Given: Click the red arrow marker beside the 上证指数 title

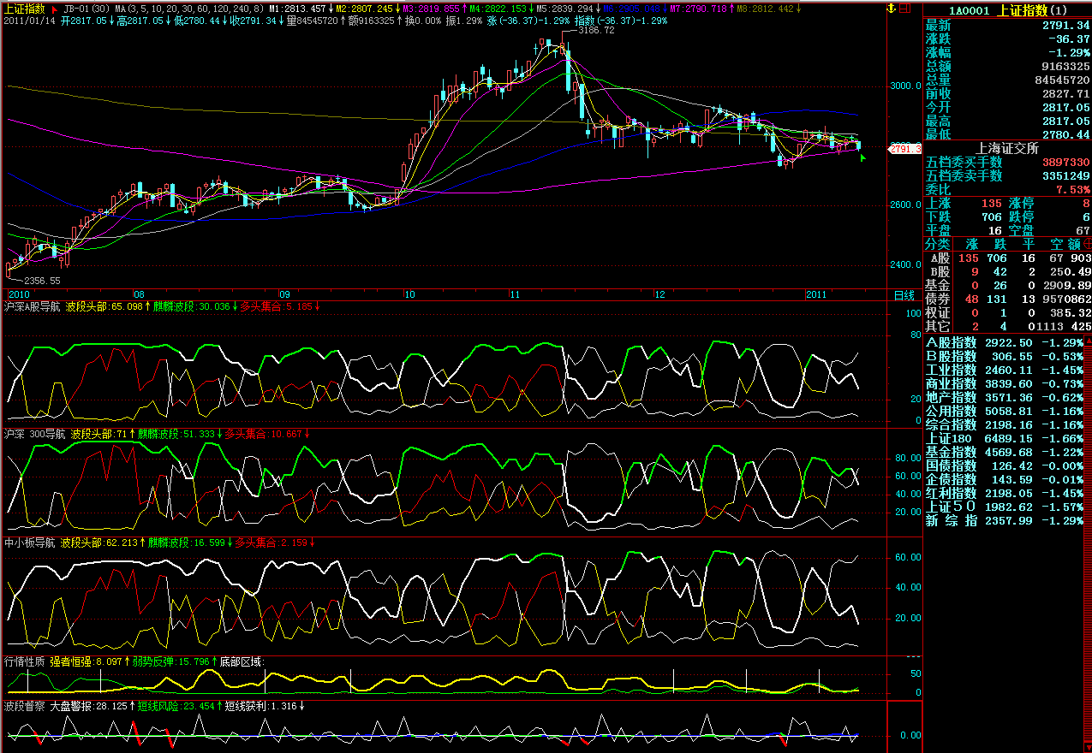Looking at the screenshot, I should (x=55, y=9).
